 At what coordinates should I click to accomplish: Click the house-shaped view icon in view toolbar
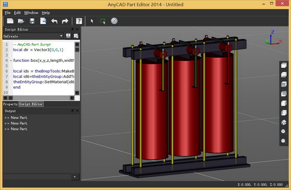click(284, 122)
